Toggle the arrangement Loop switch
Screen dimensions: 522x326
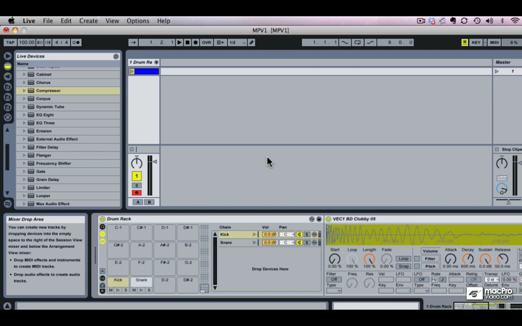[x=358, y=42]
